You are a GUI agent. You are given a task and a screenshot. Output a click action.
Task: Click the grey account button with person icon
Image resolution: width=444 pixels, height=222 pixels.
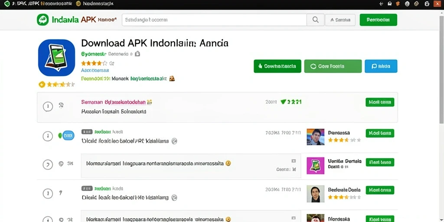click(340, 20)
